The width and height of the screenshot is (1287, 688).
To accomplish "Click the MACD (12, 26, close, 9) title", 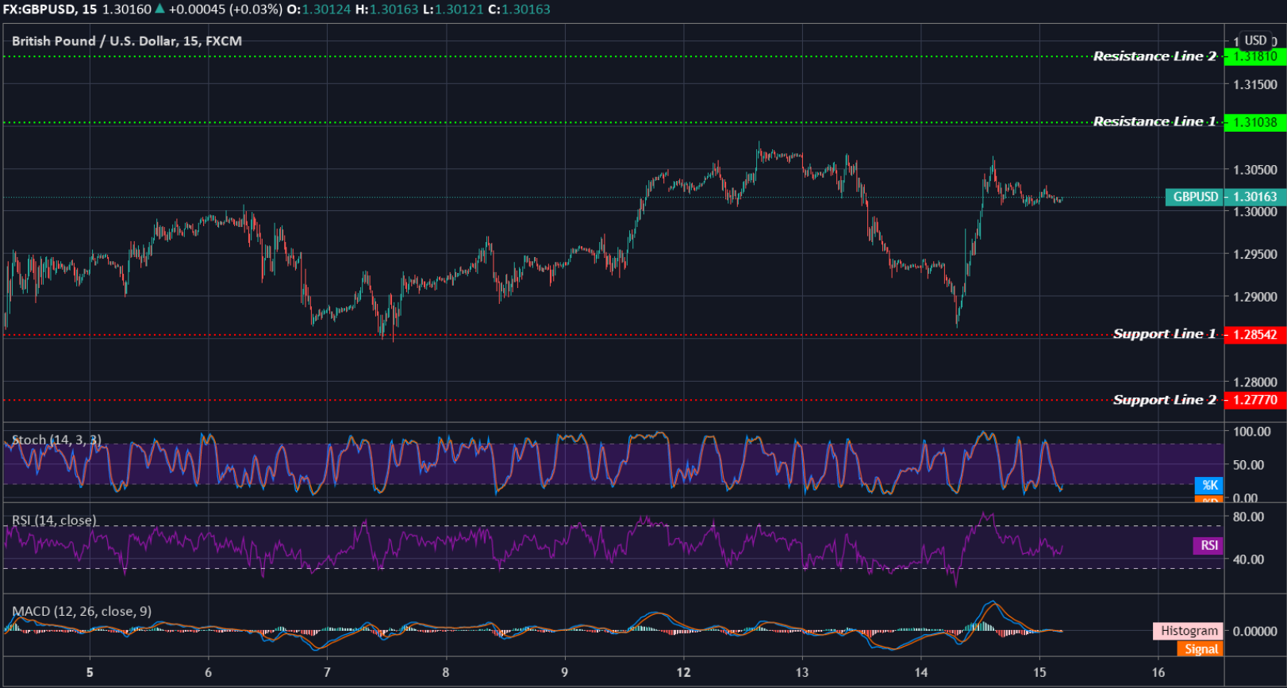I will [82, 611].
